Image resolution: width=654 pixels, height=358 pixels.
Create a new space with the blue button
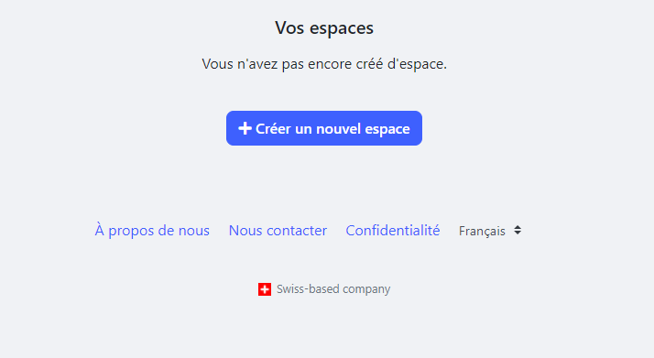[324, 128]
